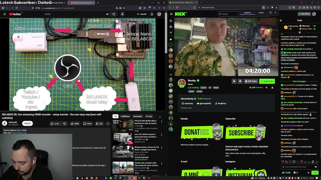
Task: Click the DONATOSS donate banner
Action: point(202,132)
